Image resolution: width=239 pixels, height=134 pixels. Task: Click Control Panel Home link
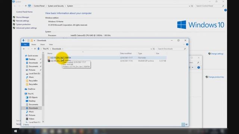point(24,12)
